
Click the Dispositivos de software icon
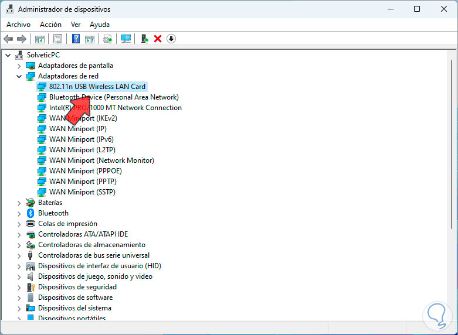pos(30,298)
